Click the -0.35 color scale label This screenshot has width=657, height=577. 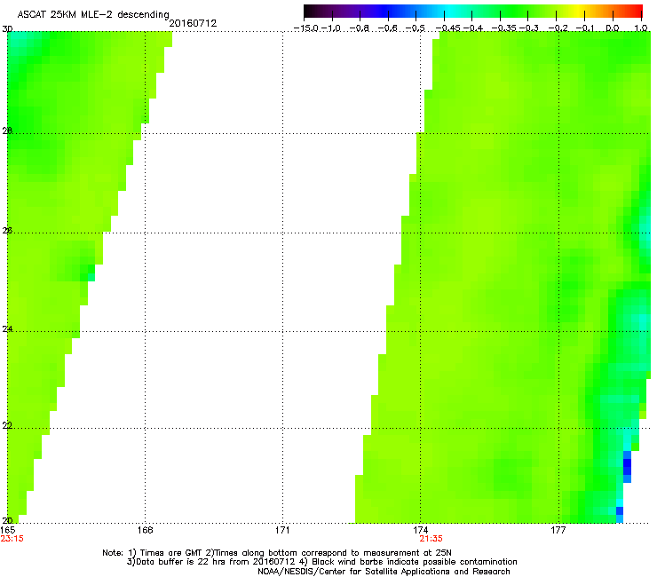point(503,28)
